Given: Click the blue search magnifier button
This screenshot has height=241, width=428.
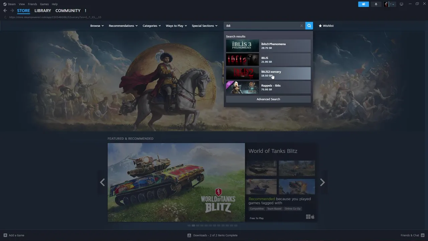Looking at the screenshot, I should point(309,26).
